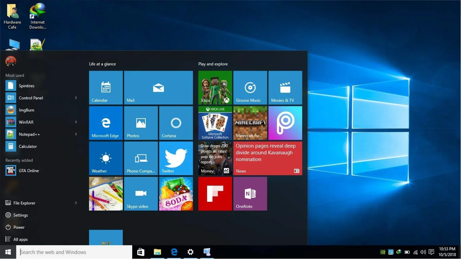Open the Calendar tile
461x259 pixels.
pyautogui.click(x=106, y=88)
